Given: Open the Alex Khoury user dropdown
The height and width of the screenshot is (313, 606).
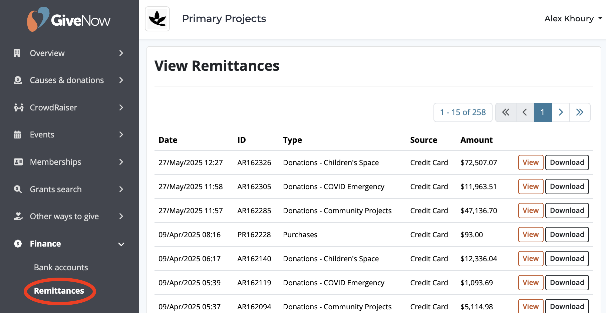Looking at the screenshot, I should (x=573, y=19).
